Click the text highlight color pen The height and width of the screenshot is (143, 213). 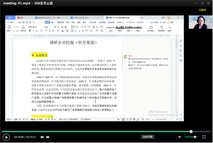click(58, 31)
